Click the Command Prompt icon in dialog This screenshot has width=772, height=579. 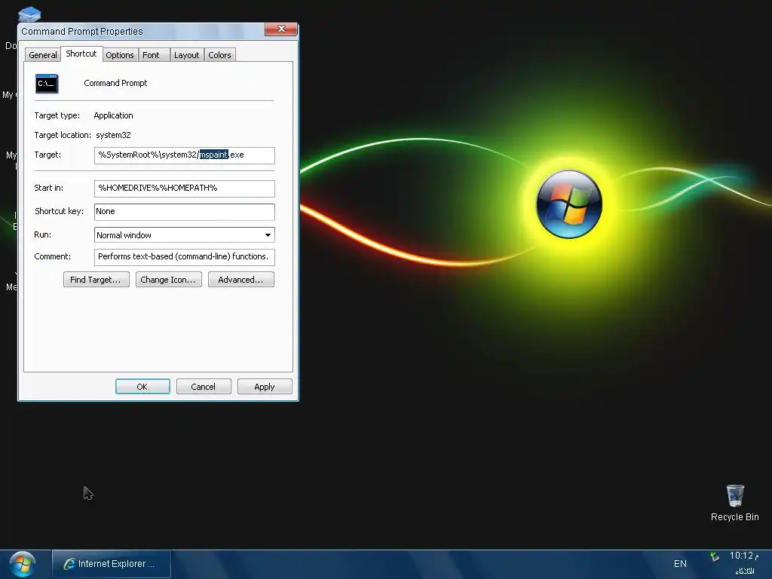[x=47, y=84]
